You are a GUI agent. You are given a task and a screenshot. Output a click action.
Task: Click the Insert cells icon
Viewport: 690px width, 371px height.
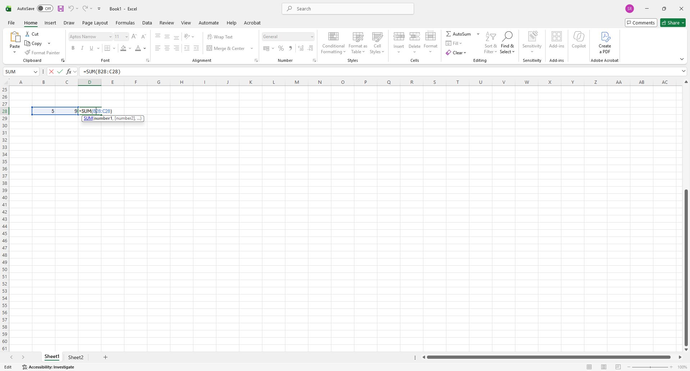(x=399, y=36)
